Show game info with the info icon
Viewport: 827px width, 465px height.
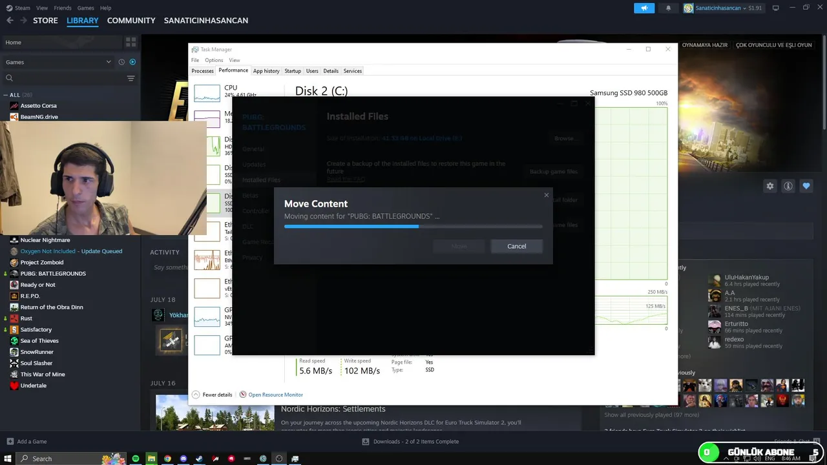(788, 186)
